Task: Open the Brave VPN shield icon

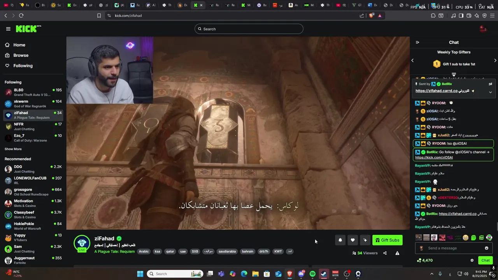Action: tap(484, 16)
